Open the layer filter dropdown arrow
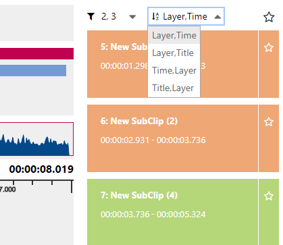The image size is (283, 245). click(x=132, y=17)
